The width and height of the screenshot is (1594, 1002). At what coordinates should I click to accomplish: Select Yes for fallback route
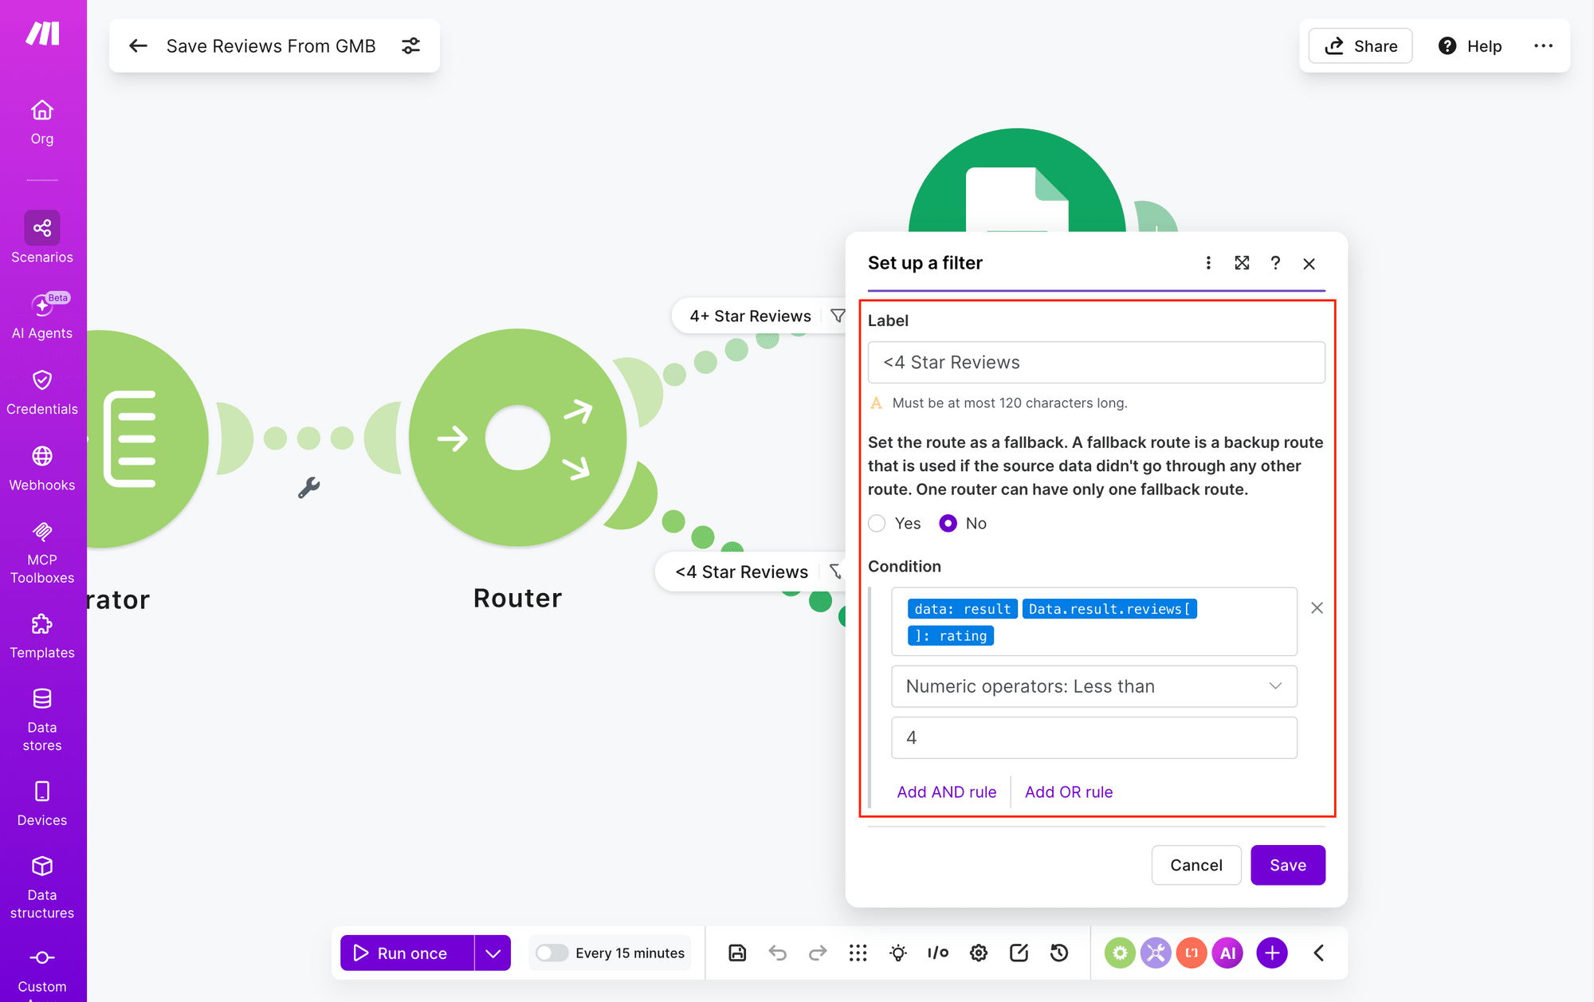tap(877, 524)
